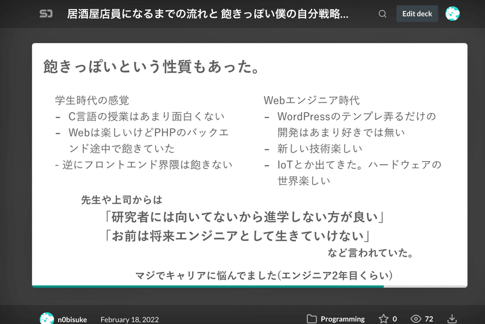Image resolution: width=485 pixels, height=324 pixels.
Task: Open the Speaker Deck home logo
Action: (46, 13)
